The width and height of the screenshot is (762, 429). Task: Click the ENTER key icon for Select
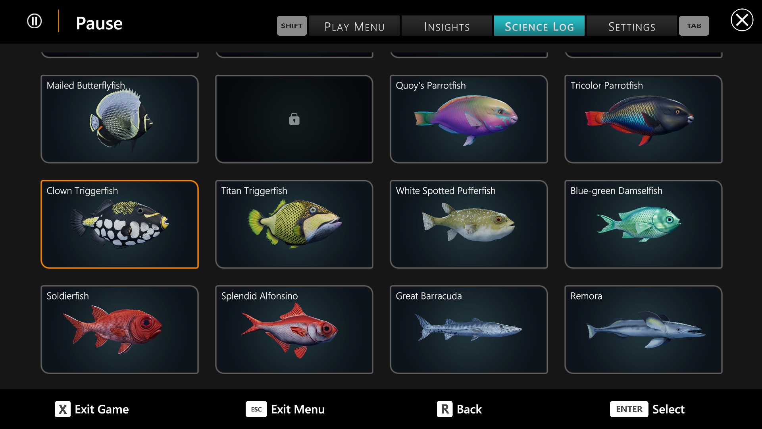click(629, 409)
